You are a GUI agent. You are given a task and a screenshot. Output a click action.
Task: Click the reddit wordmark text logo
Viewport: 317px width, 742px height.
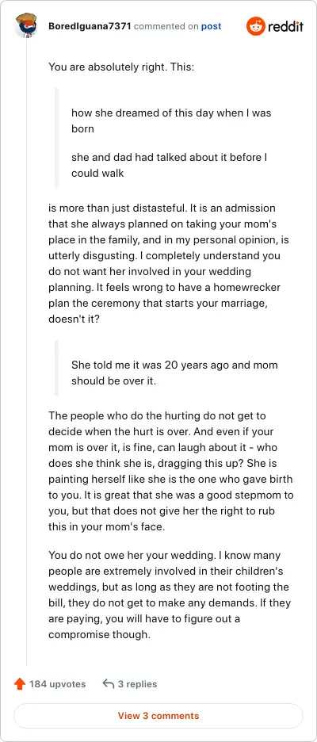click(x=286, y=27)
